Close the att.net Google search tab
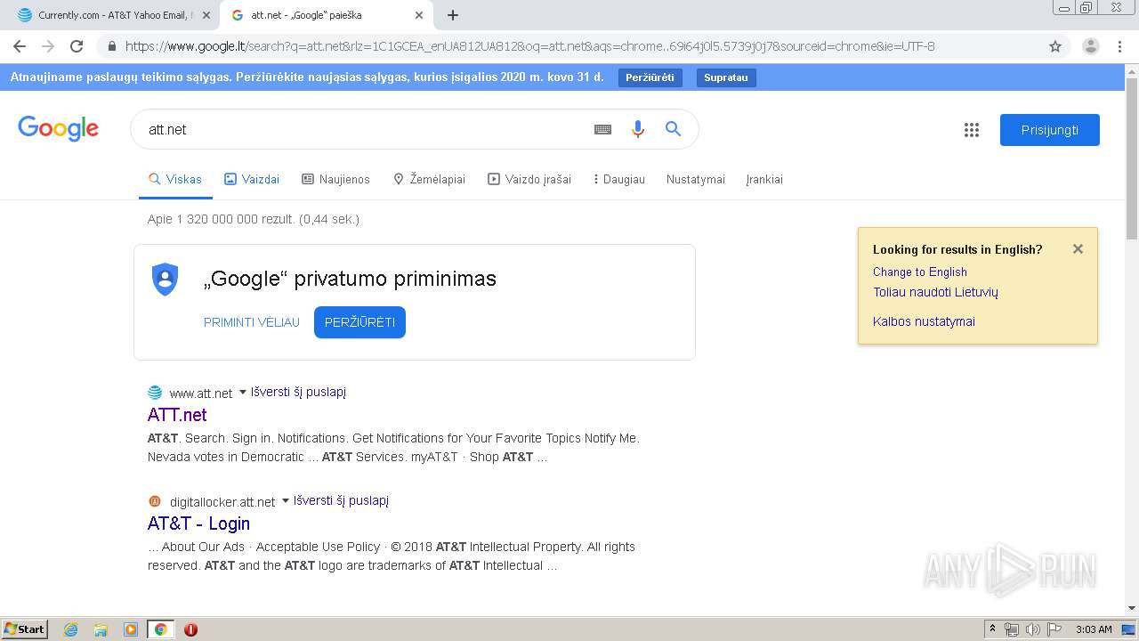Image resolution: width=1139 pixels, height=641 pixels. click(419, 15)
